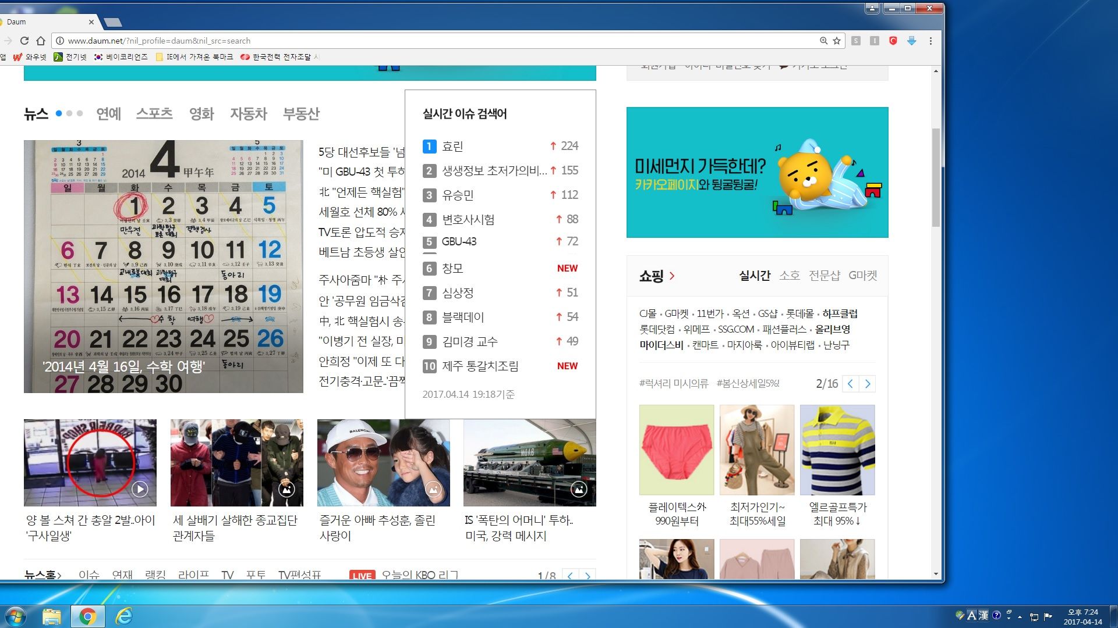Open File Explorer from the taskbar
The width and height of the screenshot is (1118, 628).
click(x=52, y=616)
